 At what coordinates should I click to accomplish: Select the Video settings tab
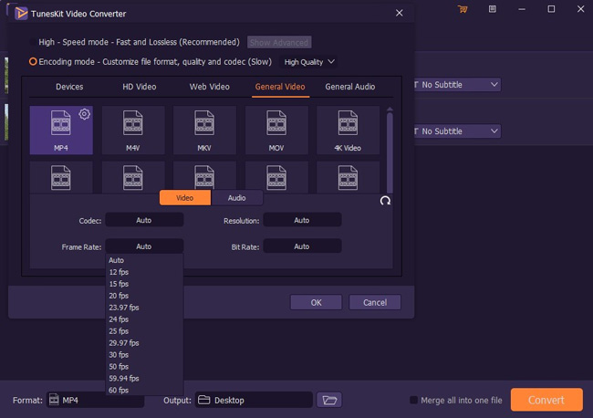(x=185, y=198)
